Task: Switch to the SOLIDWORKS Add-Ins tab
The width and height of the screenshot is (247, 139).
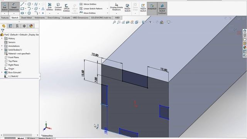Action: pos(101,18)
